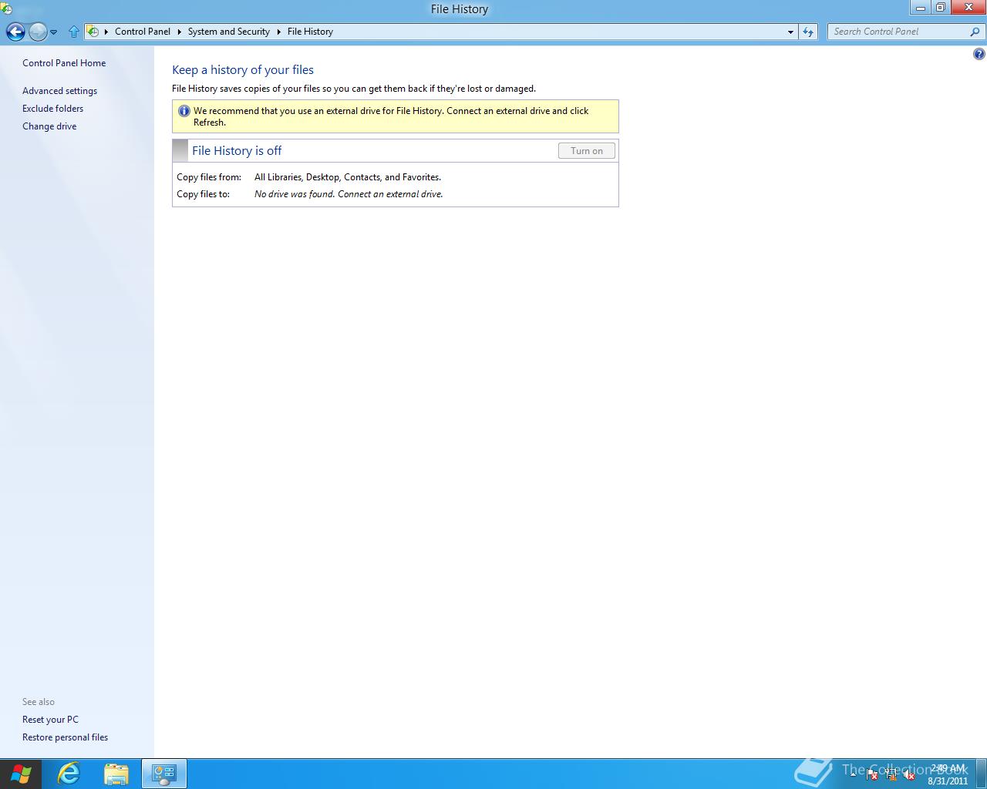This screenshot has width=987, height=789.
Task: Refresh the File History page
Action: pos(808,32)
